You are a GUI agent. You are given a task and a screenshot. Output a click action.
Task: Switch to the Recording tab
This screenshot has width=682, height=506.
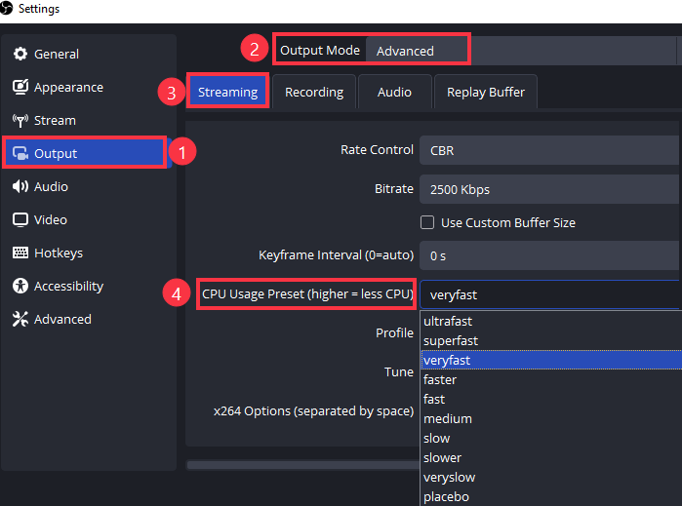tap(314, 92)
